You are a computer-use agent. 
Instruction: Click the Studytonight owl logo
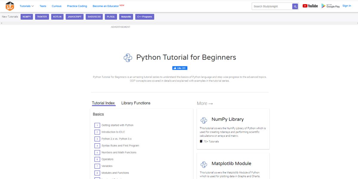(9, 6)
